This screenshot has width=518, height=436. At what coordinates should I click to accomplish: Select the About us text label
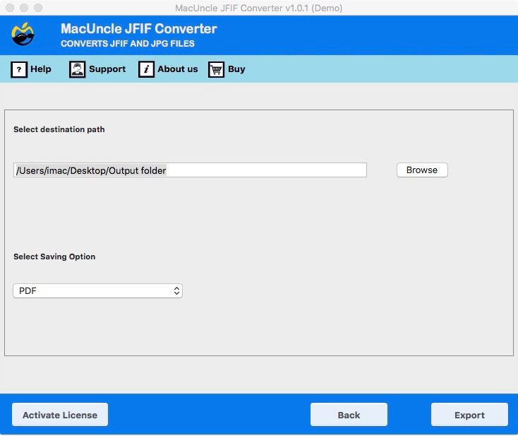pyautogui.click(x=178, y=69)
